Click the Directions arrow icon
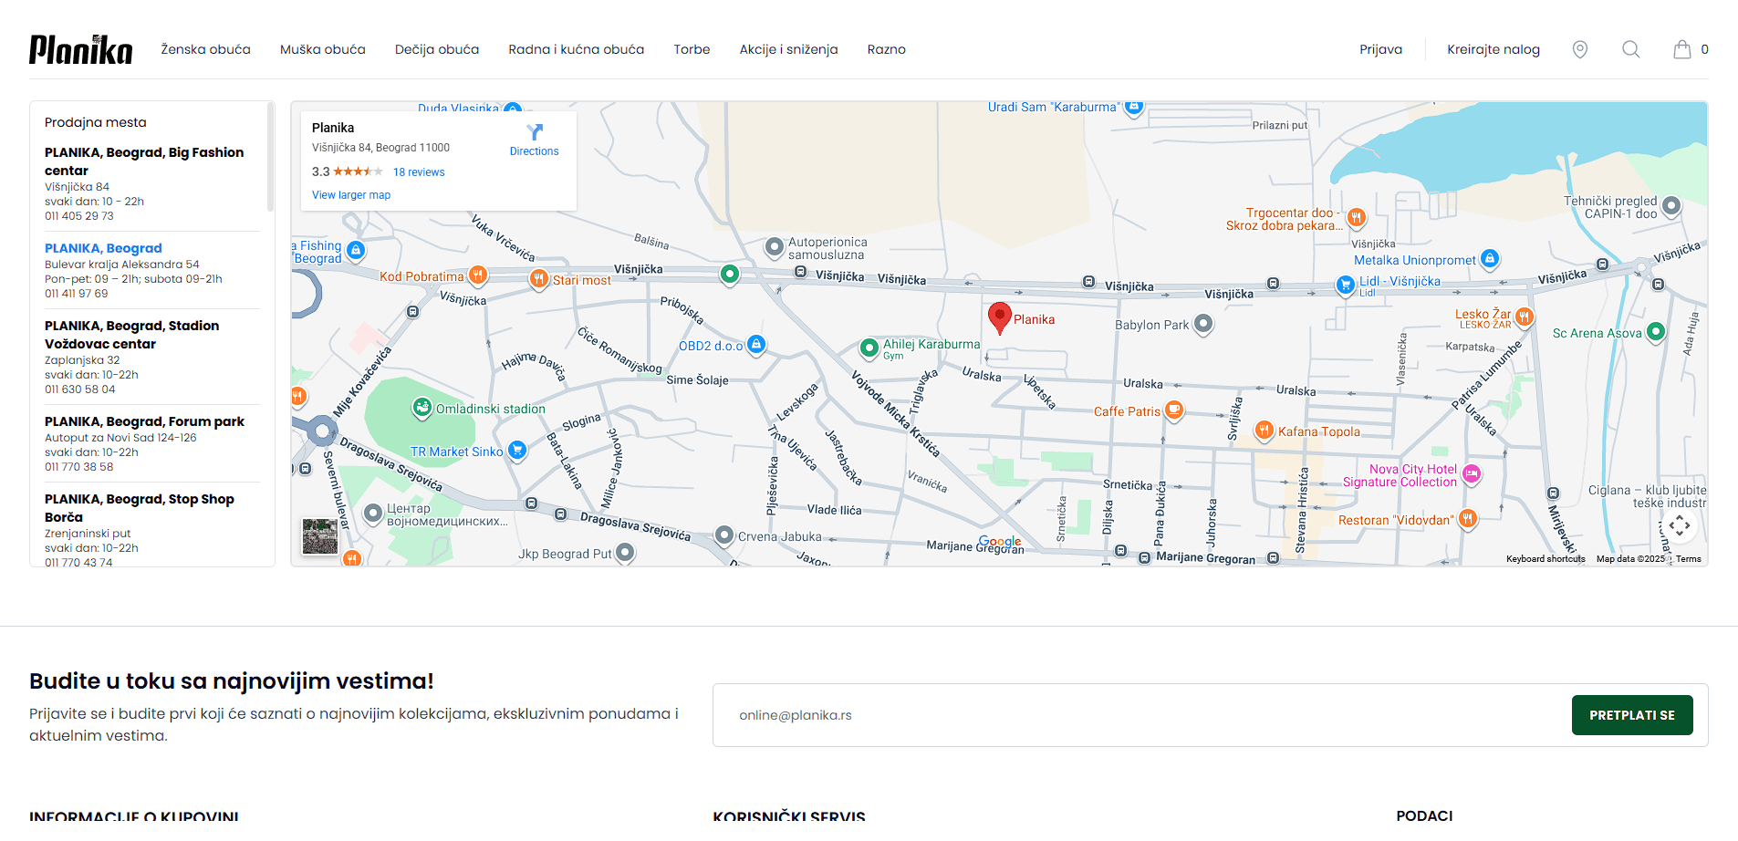 tap(535, 133)
